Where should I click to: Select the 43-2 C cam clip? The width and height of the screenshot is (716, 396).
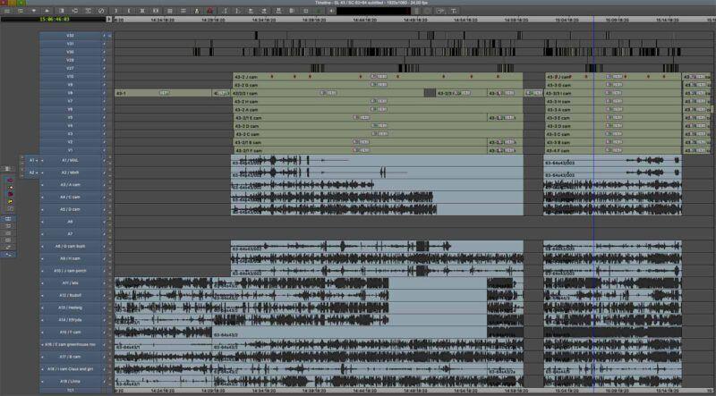coord(379,134)
